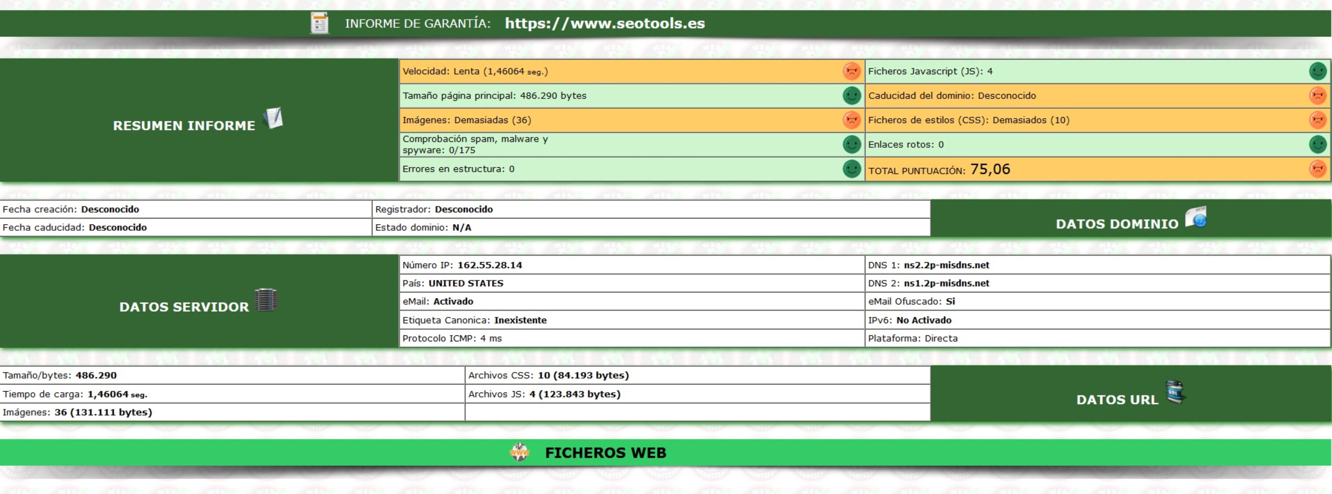
Task: Click the happy face on Tamaño página principal row
Action: coord(851,95)
